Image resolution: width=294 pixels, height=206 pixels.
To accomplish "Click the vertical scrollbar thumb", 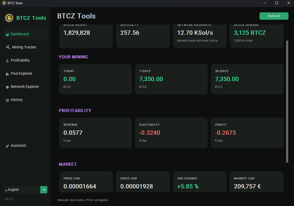I will click(287, 101).
